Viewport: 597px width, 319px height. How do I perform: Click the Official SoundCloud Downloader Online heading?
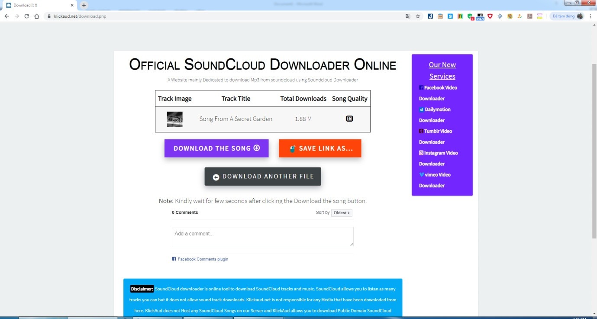point(263,65)
